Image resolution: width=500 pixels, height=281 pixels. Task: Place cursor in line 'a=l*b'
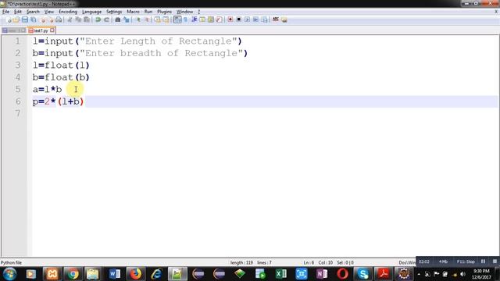(47, 89)
